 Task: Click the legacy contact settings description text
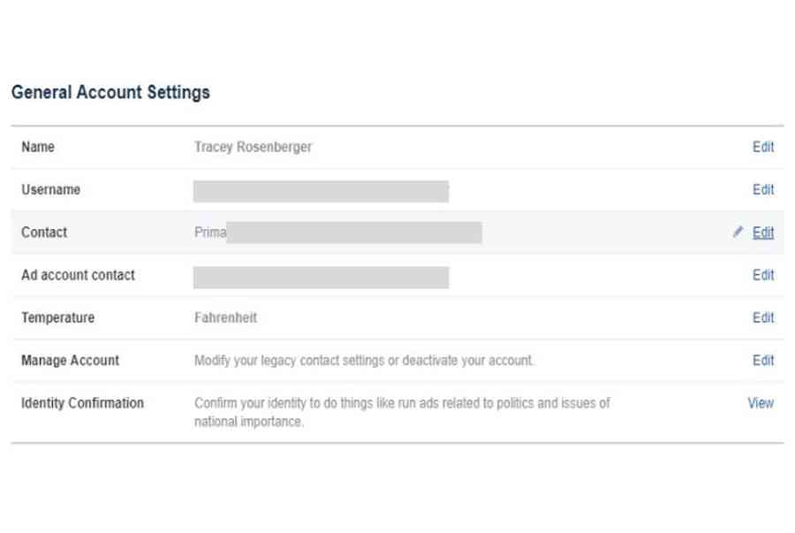click(x=364, y=361)
